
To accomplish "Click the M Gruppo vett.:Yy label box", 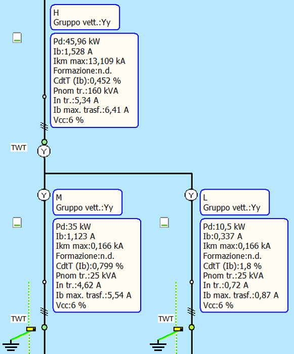I will coord(88,202).
